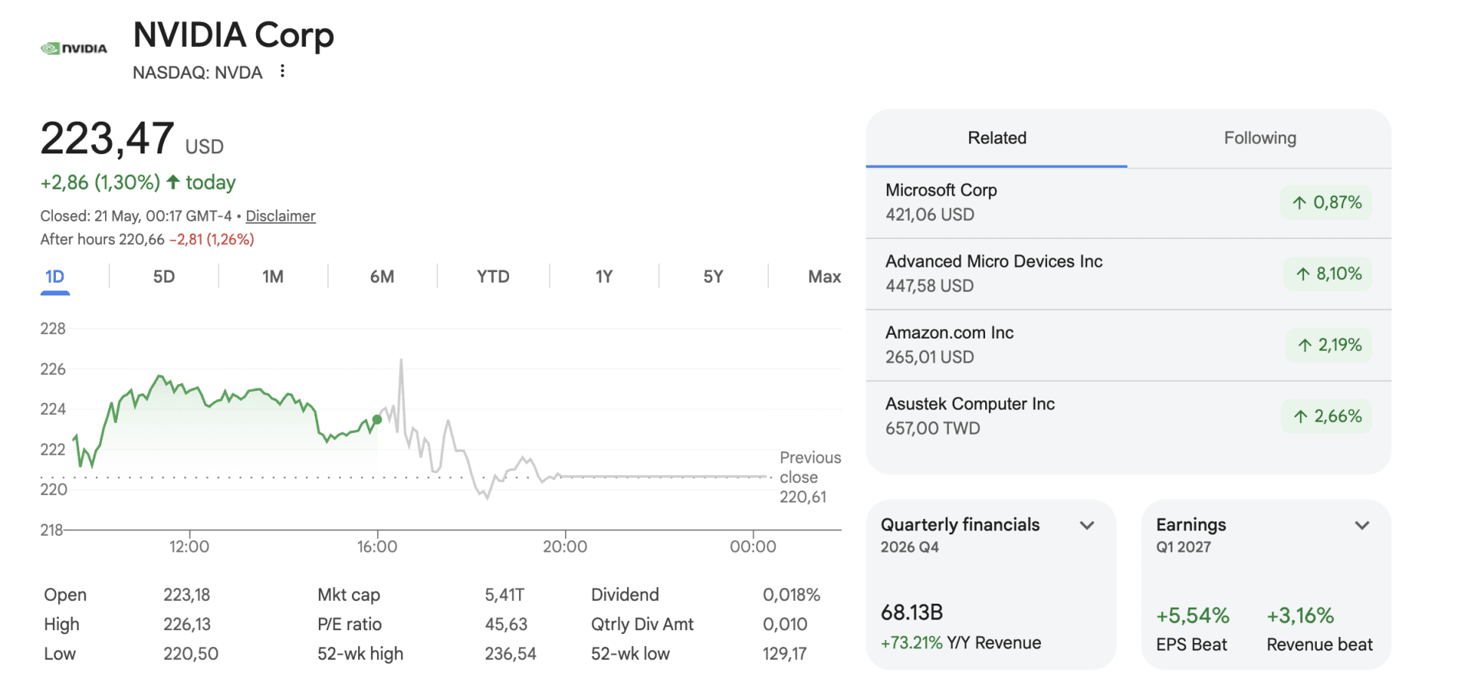This screenshot has width=1458, height=699.
Task: Select the 6M chart range
Action: tap(382, 277)
